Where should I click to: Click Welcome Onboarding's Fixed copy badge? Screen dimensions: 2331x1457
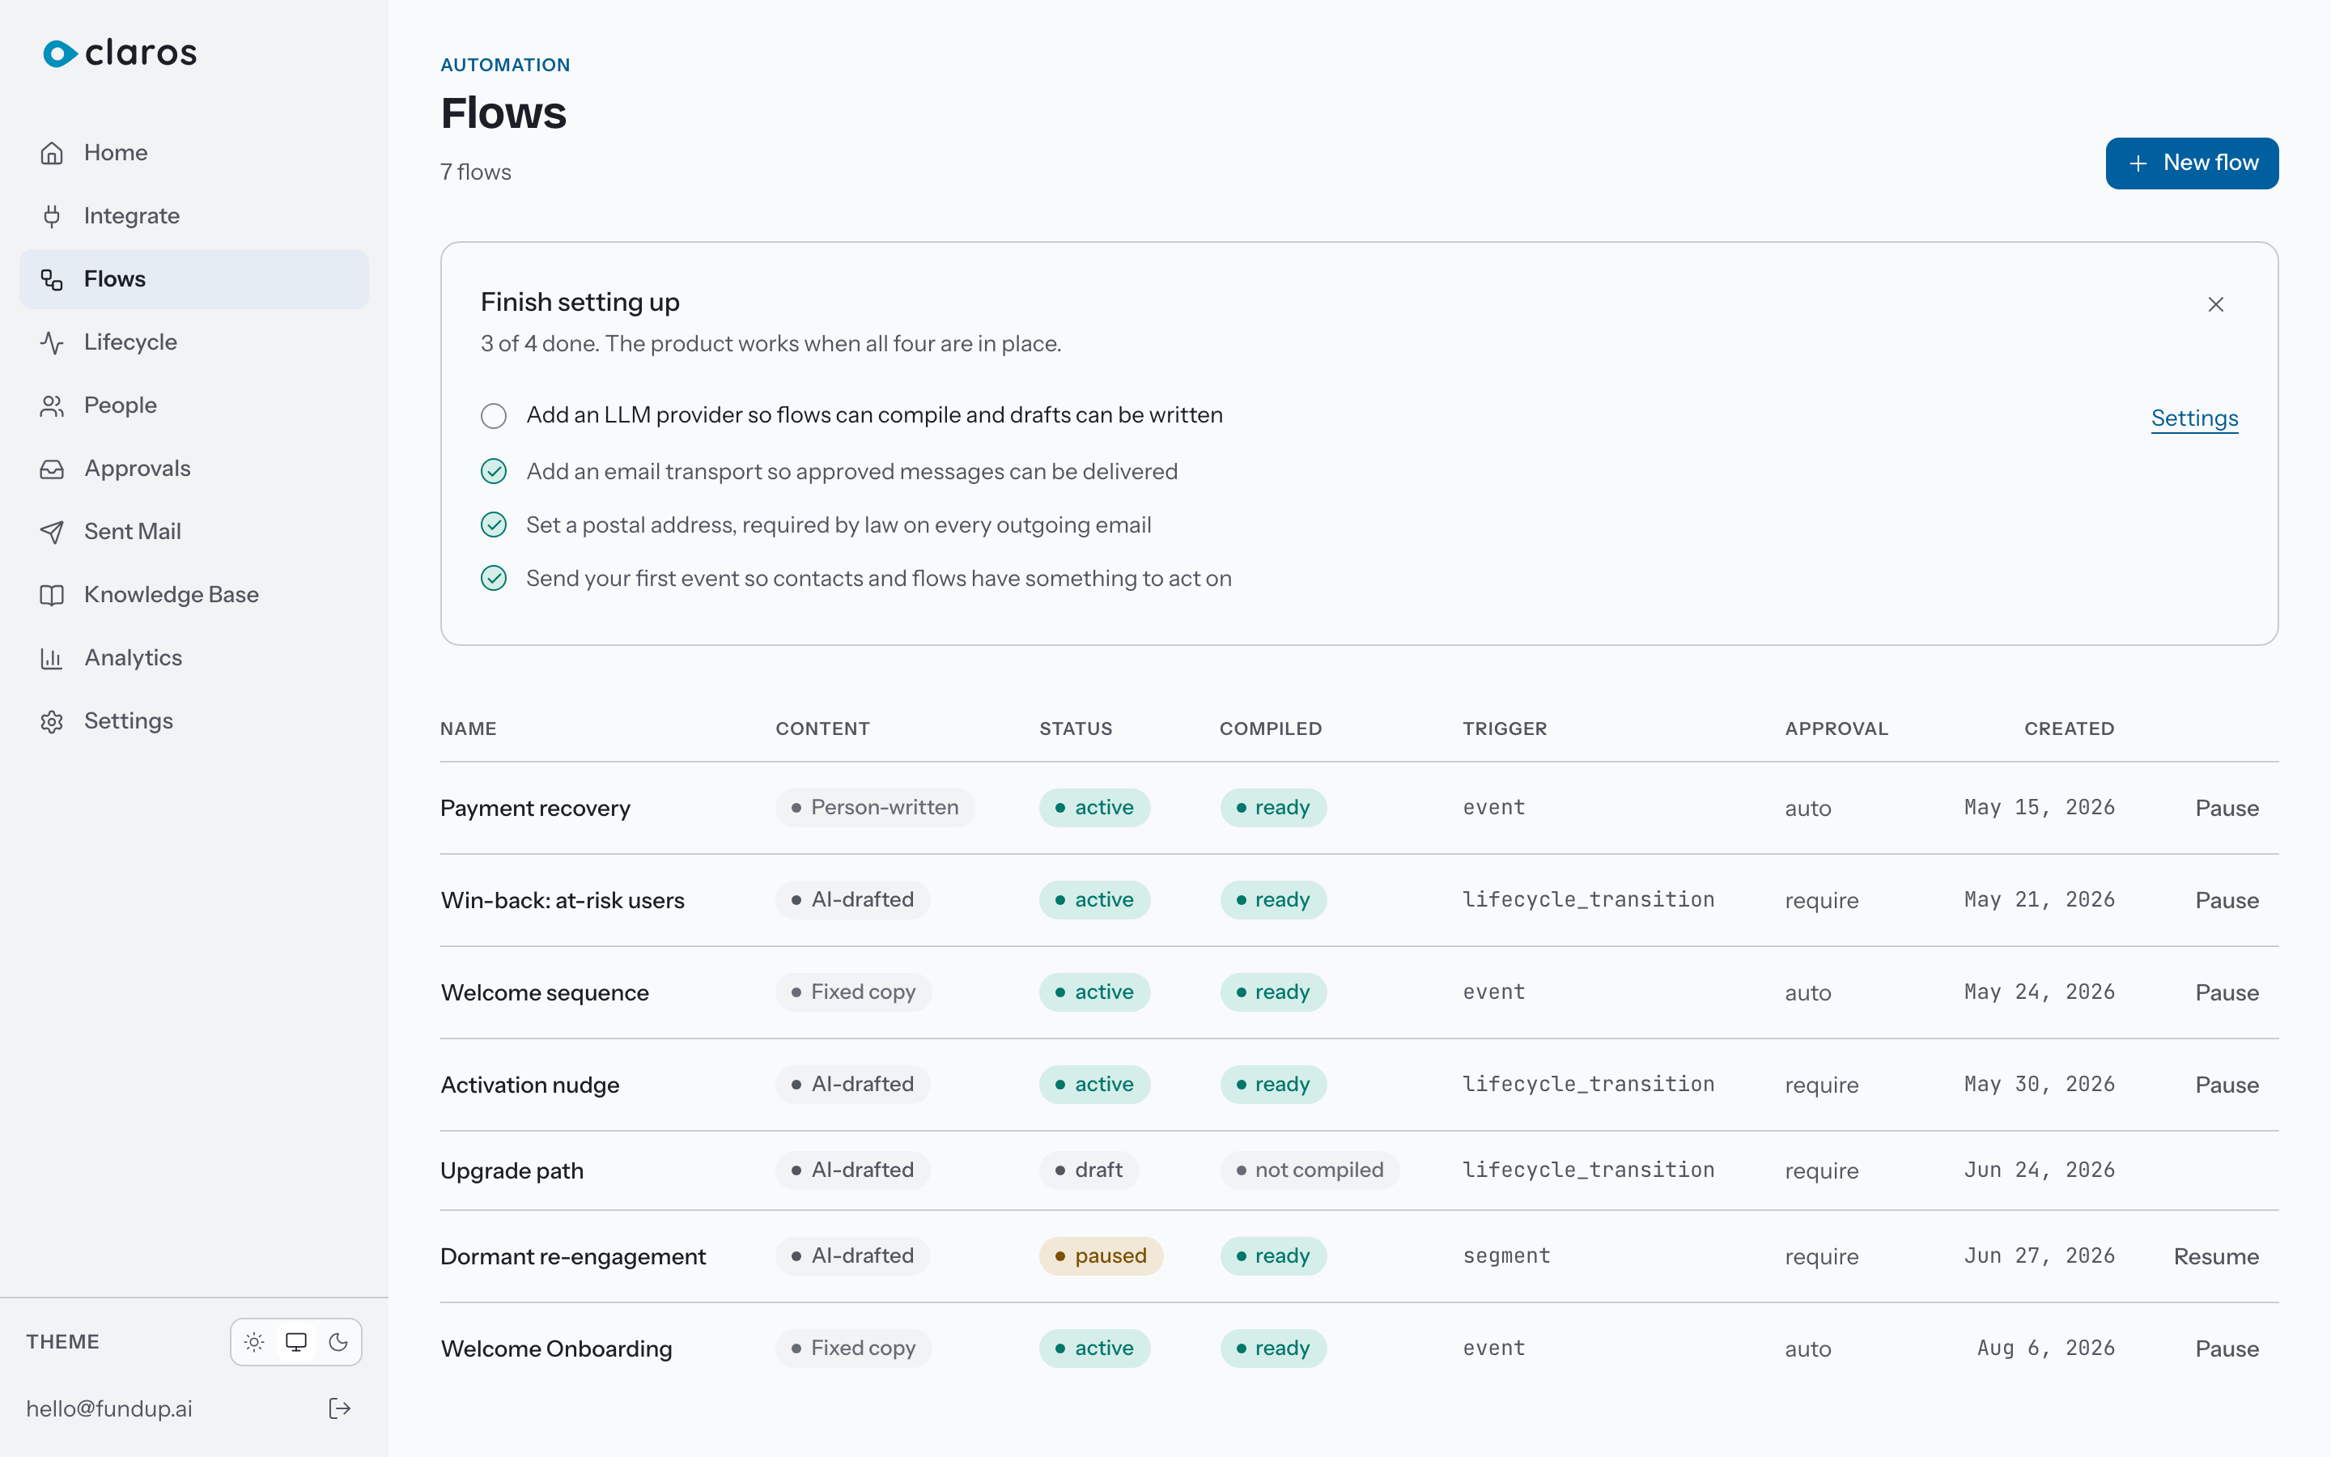(853, 1349)
